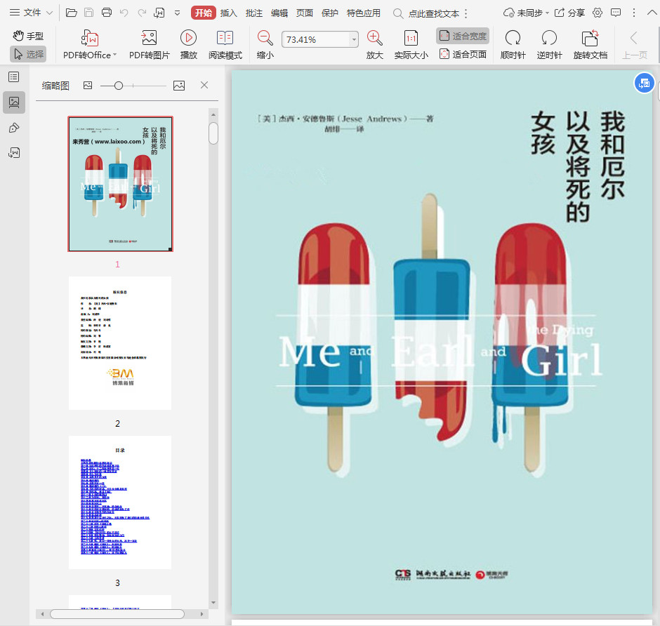The width and height of the screenshot is (660, 626).
Task: Switch to the 编辑 tab
Action: (x=279, y=13)
